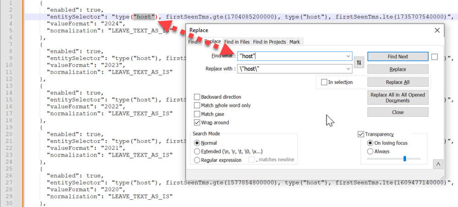This screenshot has height=207, width=458.
Task: Select the Regular expression search mode
Action: tap(198, 160)
